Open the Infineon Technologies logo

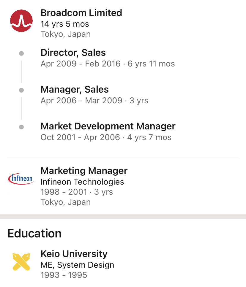click(21, 179)
